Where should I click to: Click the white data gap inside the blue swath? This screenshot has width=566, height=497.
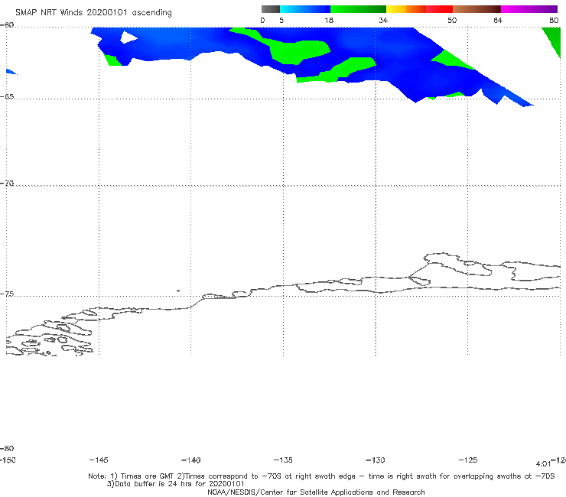click(x=128, y=37)
